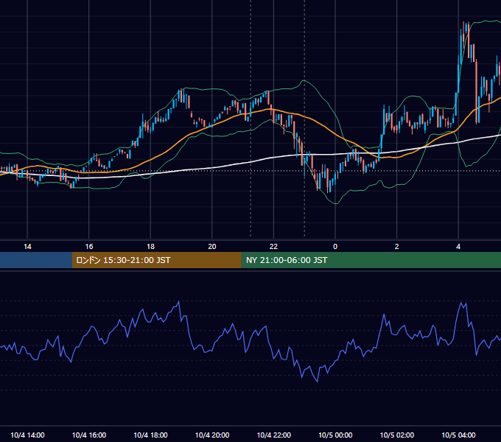Click the 22 hour label on the price chart axis
Viewport: 501px width, 442px height.
click(x=273, y=247)
